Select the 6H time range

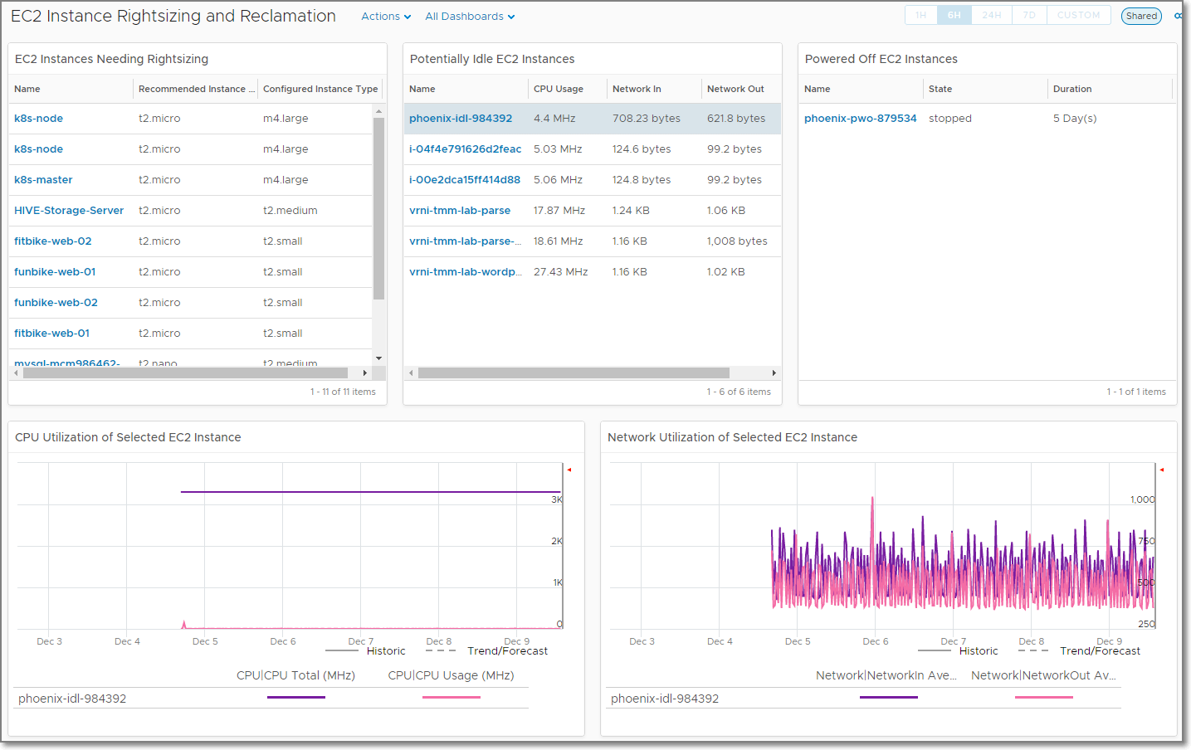pyautogui.click(x=954, y=15)
